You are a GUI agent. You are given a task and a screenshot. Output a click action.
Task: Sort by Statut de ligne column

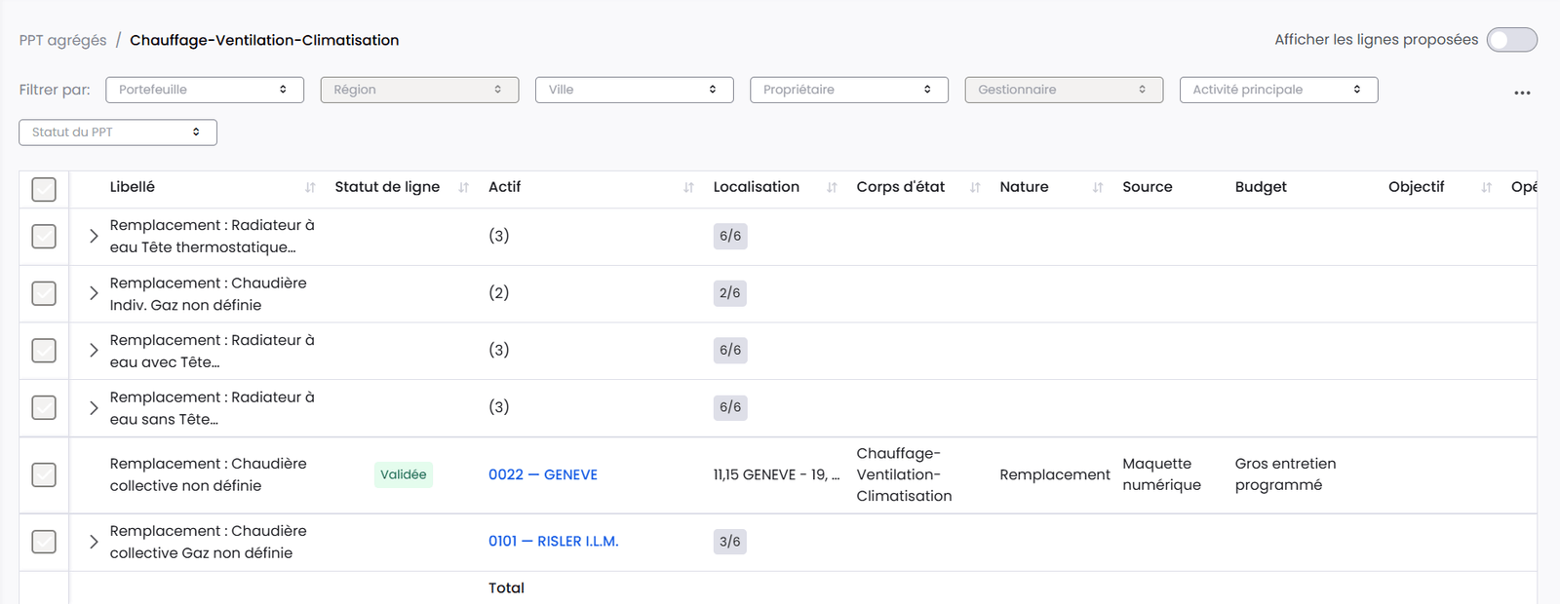(464, 188)
